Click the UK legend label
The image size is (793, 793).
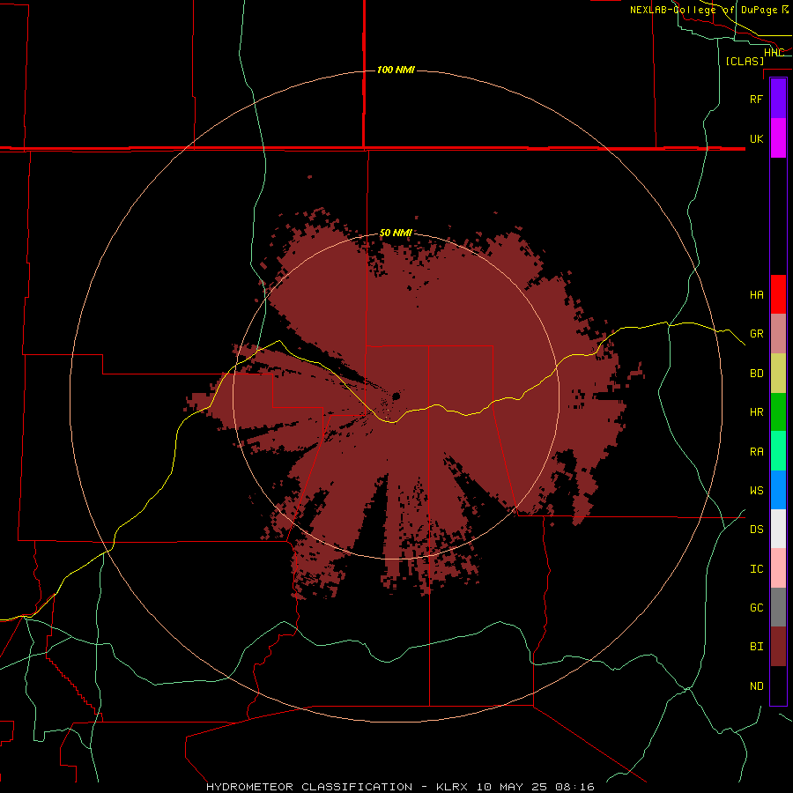(756, 138)
